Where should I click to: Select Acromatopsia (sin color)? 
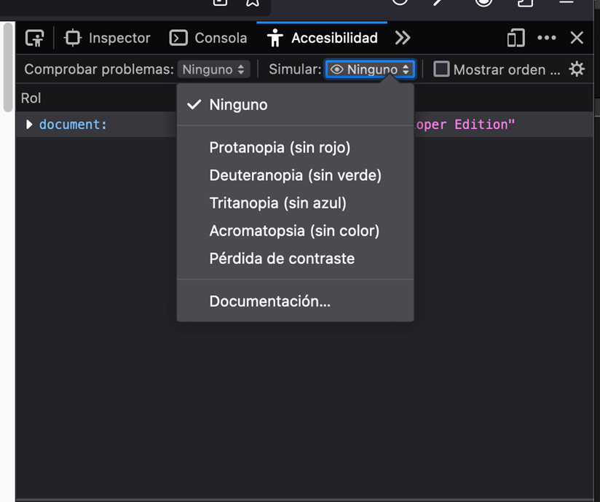295,231
